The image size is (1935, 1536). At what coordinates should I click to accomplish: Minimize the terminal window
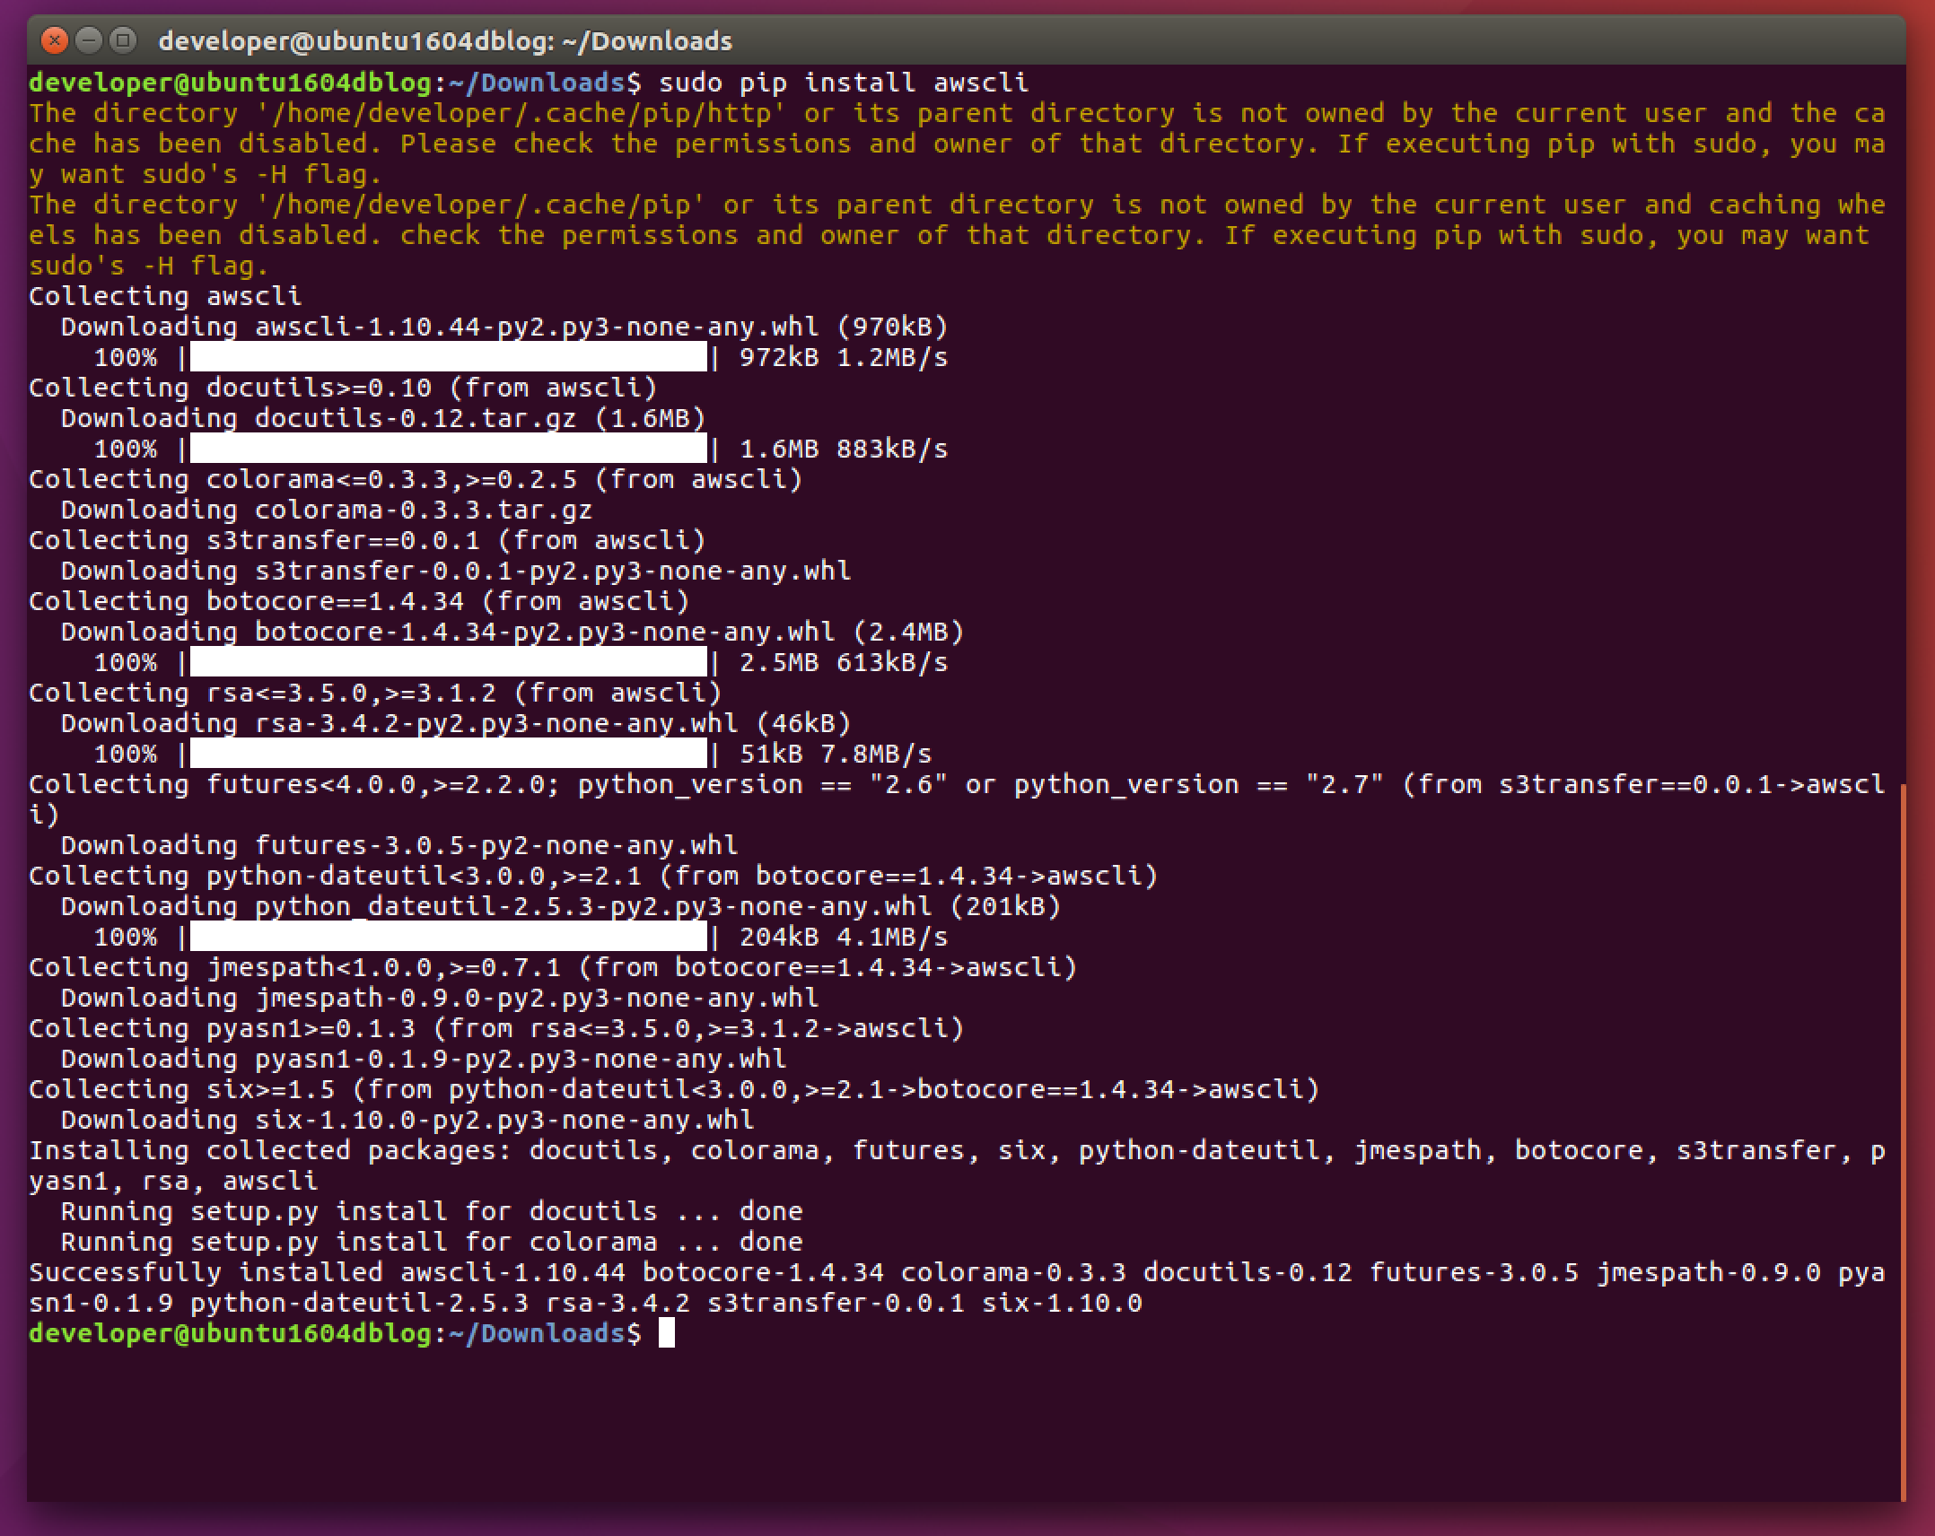click(89, 40)
